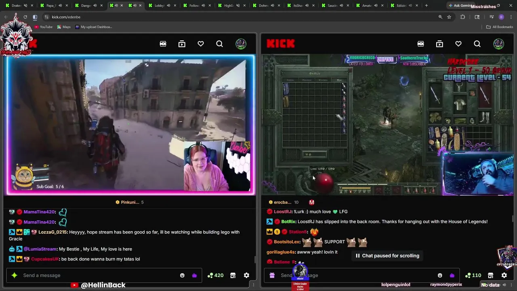
Task: Click right chat scrollbar thumb
Action: tap(513, 219)
